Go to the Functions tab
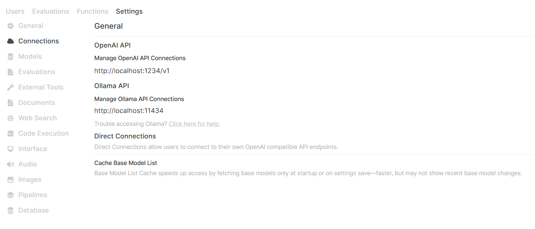Viewport: 535px width, 229px height. pos(92,12)
